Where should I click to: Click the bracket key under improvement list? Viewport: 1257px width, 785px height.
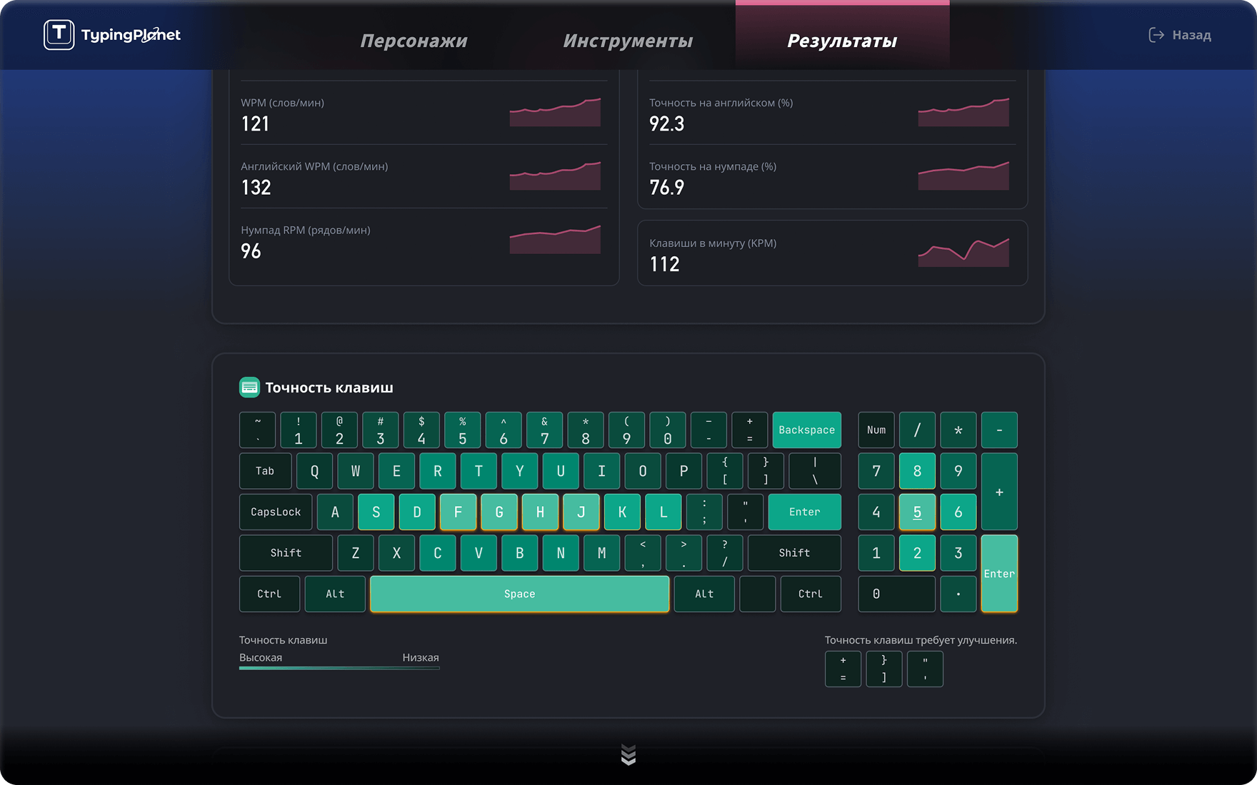click(x=884, y=669)
